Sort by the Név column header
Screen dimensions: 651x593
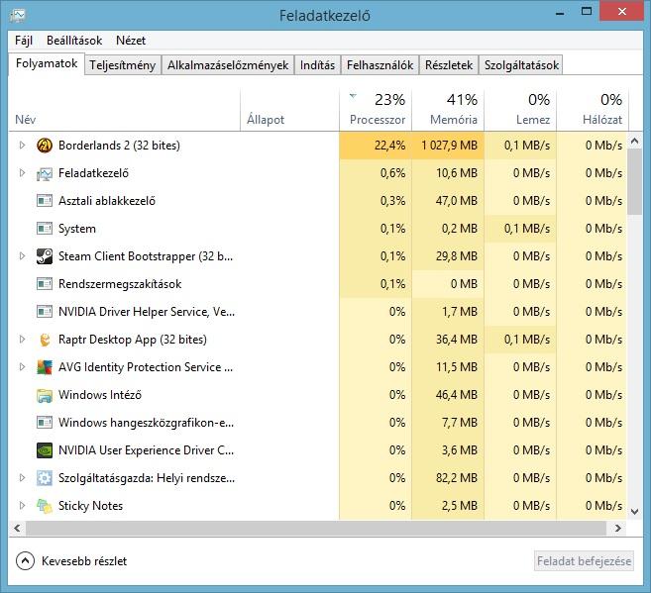click(x=125, y=110)
